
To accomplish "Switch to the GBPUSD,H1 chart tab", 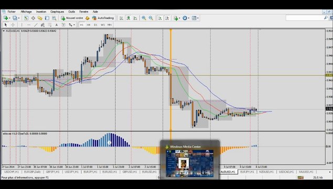I will click(x=130, y=172).
